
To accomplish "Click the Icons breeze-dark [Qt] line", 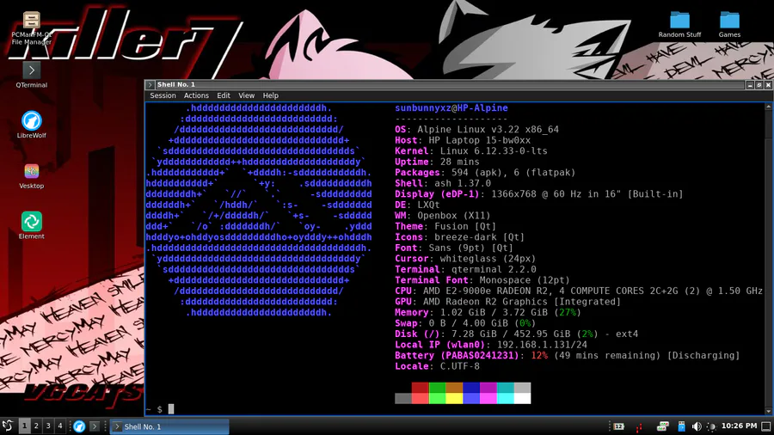I will [459, 237].
